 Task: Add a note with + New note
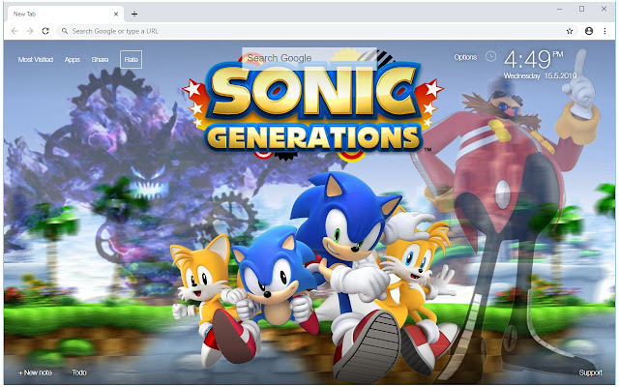click(x=35, y=372)
